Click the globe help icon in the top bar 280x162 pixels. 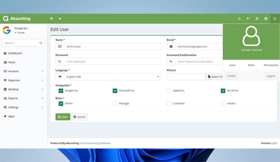266,18
